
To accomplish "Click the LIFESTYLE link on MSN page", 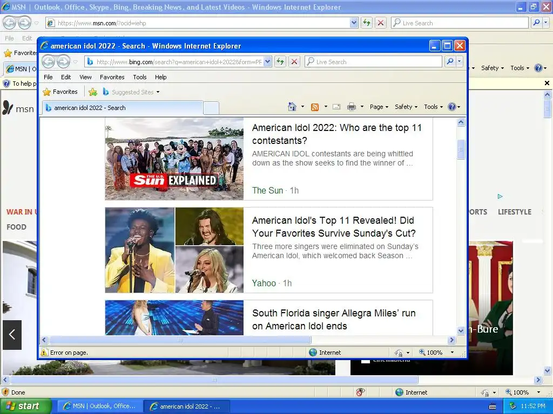I will point(515,212).
